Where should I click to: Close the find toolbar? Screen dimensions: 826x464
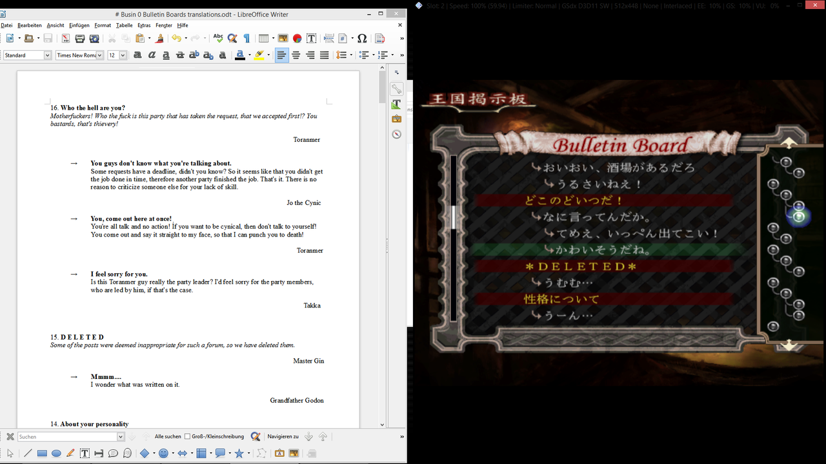(x=10, y=436)
